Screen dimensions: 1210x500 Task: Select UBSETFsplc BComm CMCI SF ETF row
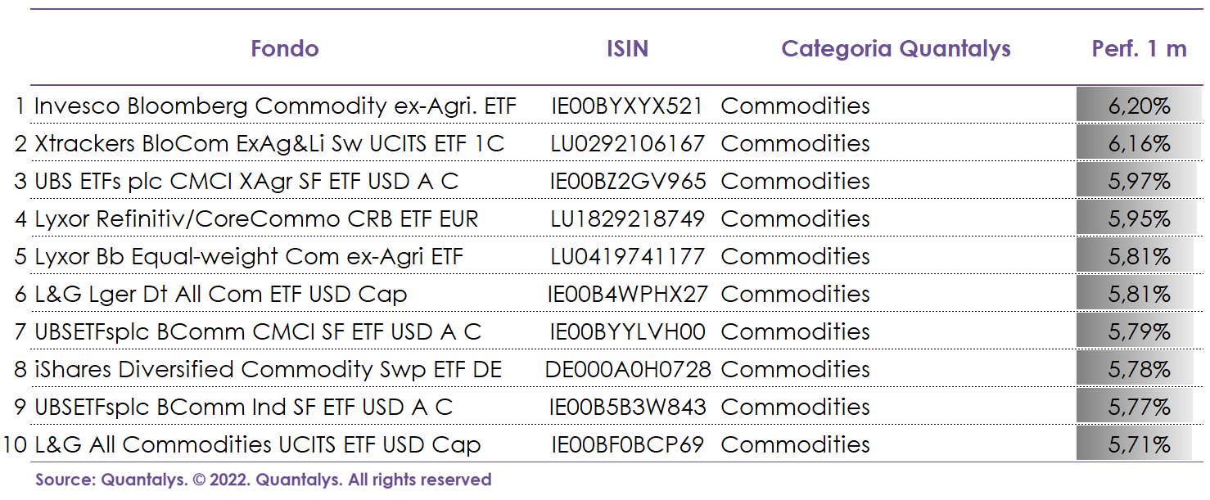point(258,331)
